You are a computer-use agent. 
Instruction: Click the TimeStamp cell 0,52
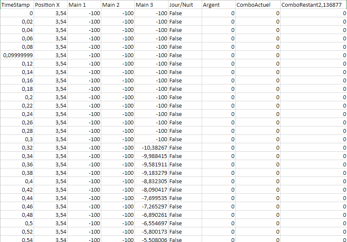tap(17, 232)
